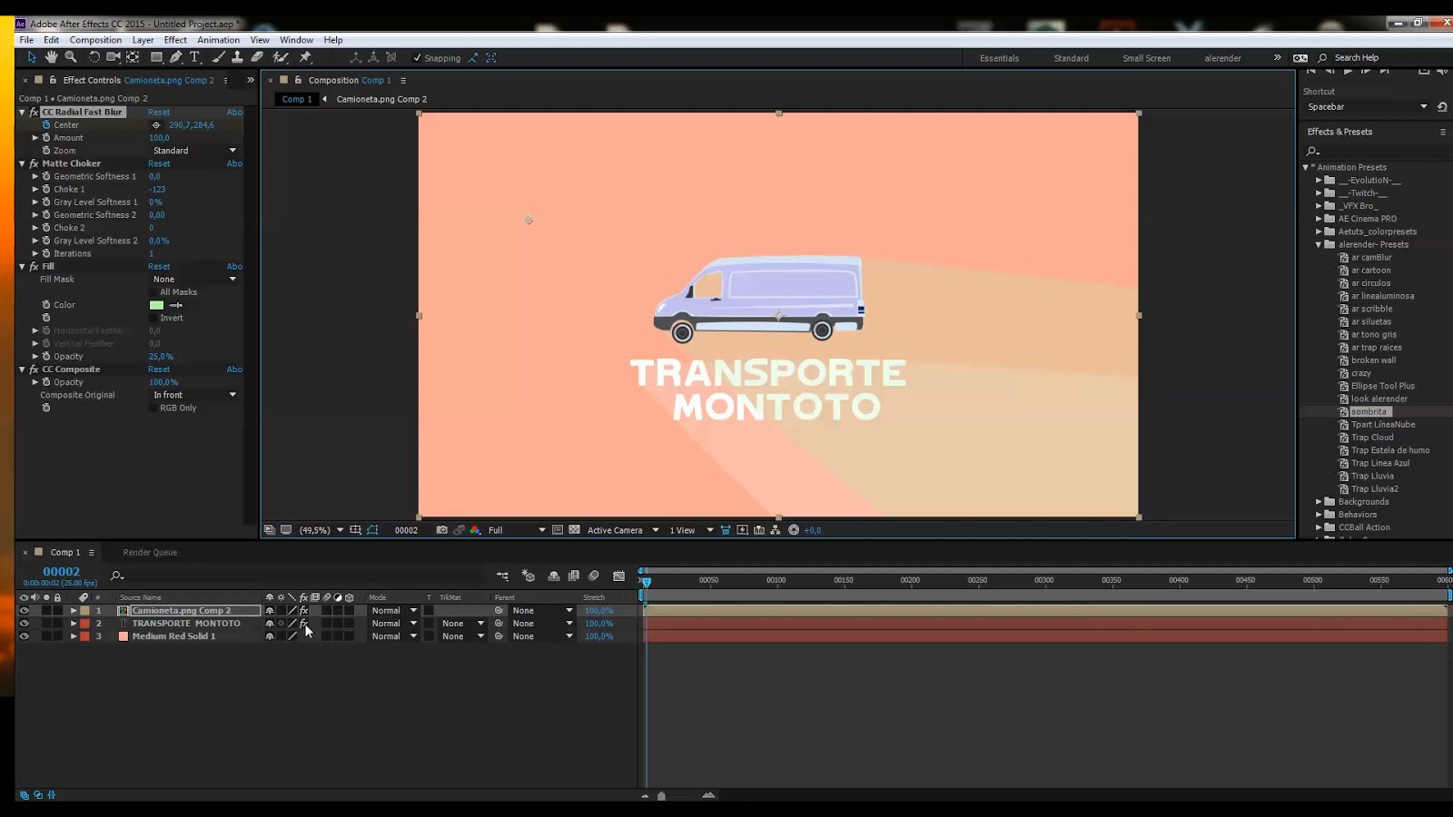
Task: Select the Pen tool
Action: (x=176, y=57)
